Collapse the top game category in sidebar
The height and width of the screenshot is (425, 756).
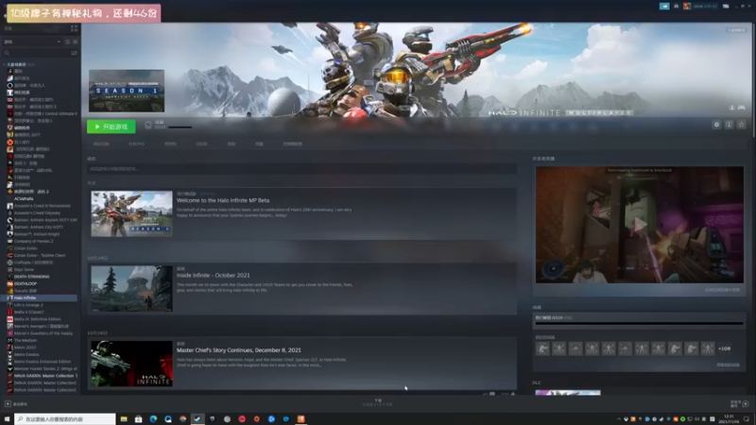(5, 64)
